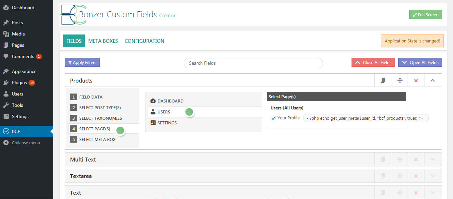Open the CONFIGURATION tab
The image size is (453, 199).
pyautogui.click(x=144, y=41)
